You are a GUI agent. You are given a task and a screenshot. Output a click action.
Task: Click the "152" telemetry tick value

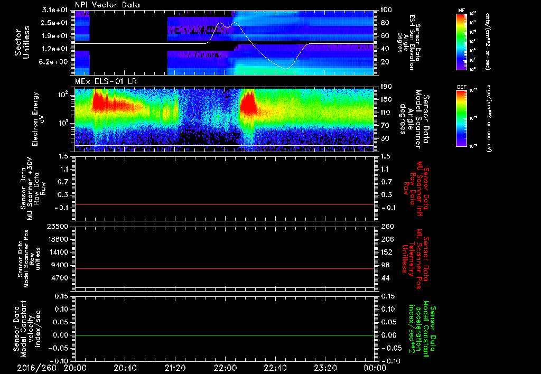coord(386,252)
